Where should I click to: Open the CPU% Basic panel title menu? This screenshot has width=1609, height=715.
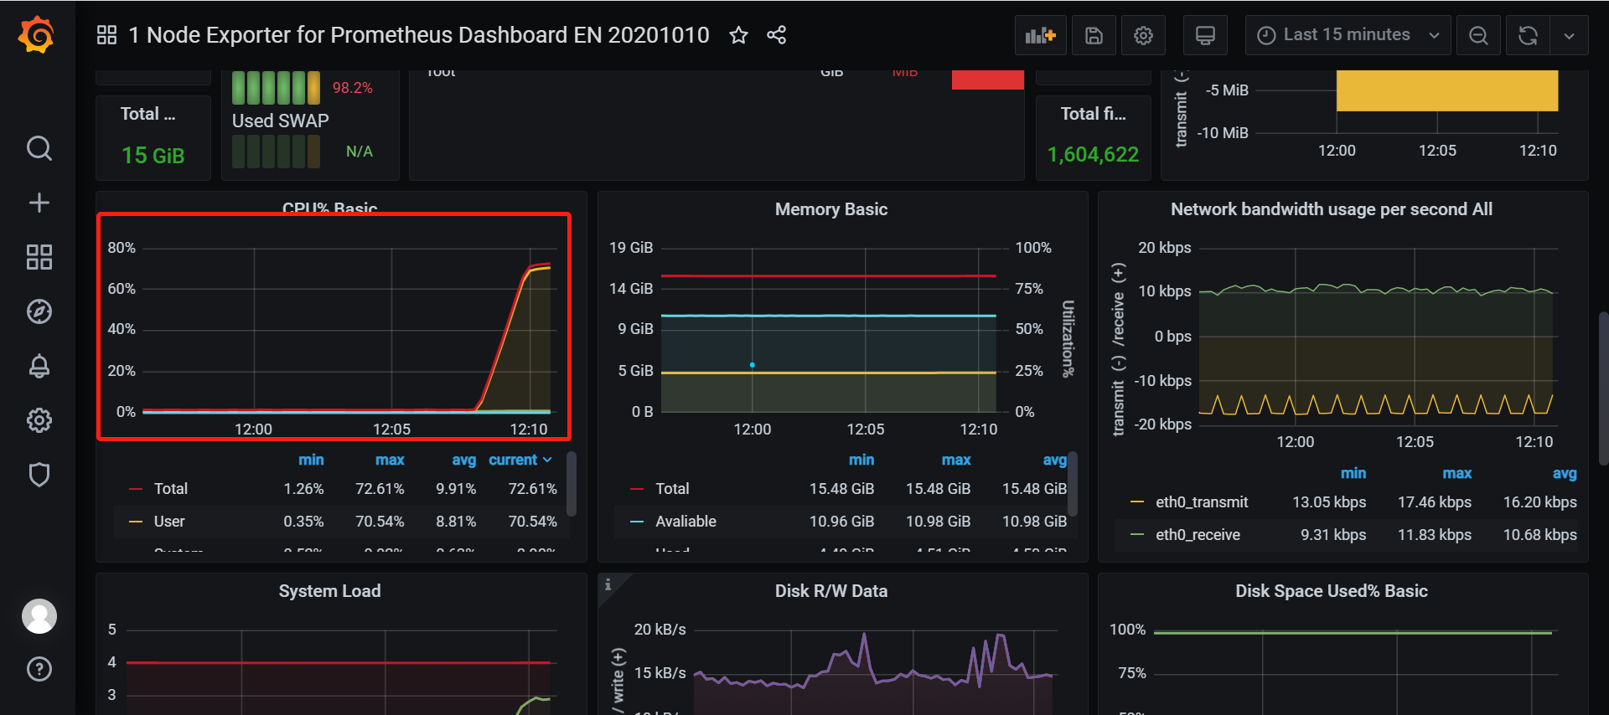[x=329, y=208]
